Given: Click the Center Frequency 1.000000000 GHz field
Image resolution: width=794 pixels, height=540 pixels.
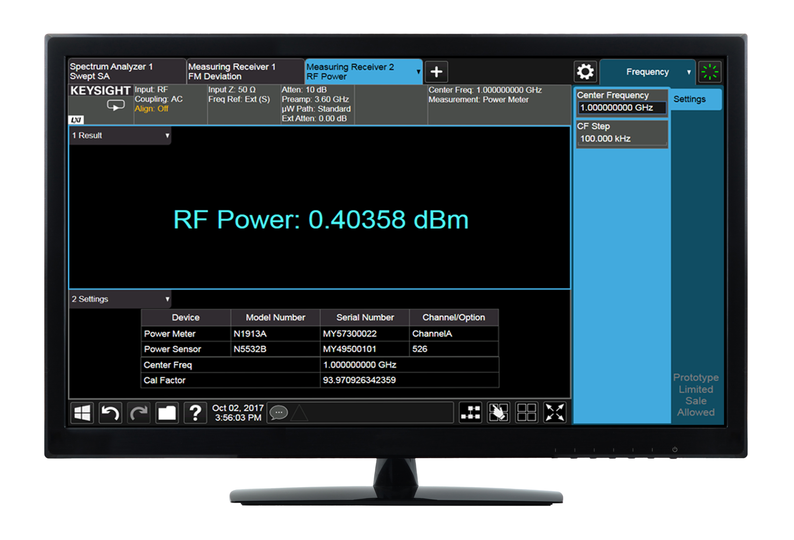Looking at the screenshot, I should (x=622, y=108).
